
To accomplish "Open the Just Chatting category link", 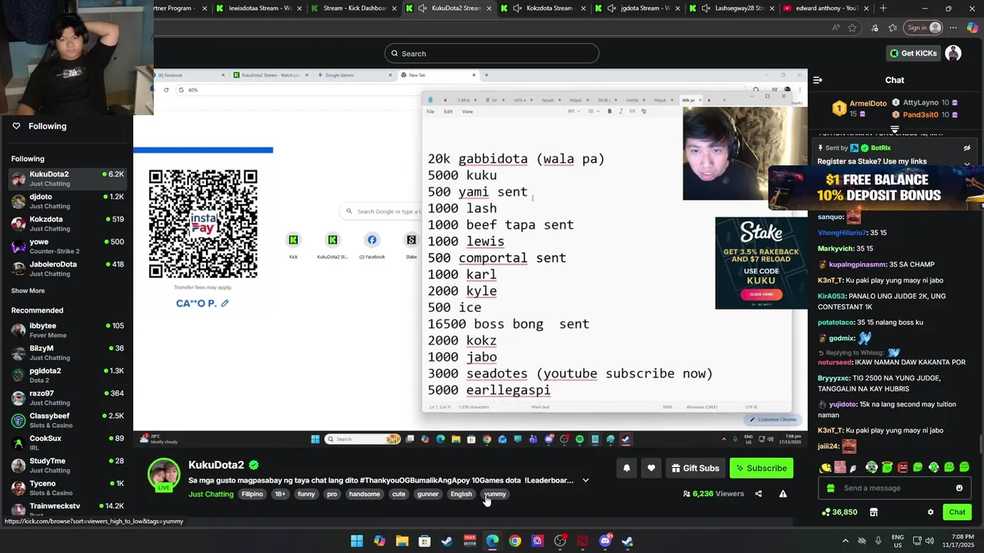I will 211,494.
